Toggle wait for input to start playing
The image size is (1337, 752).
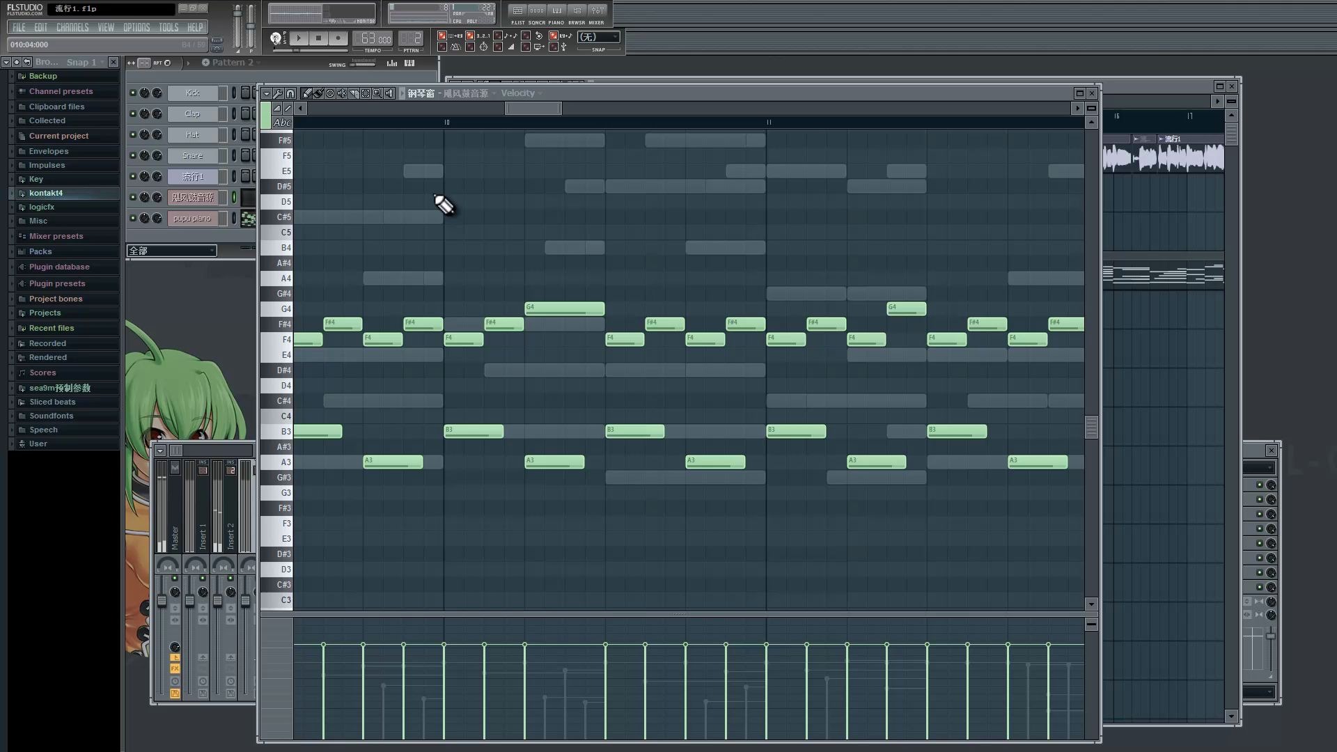[470, 47]
